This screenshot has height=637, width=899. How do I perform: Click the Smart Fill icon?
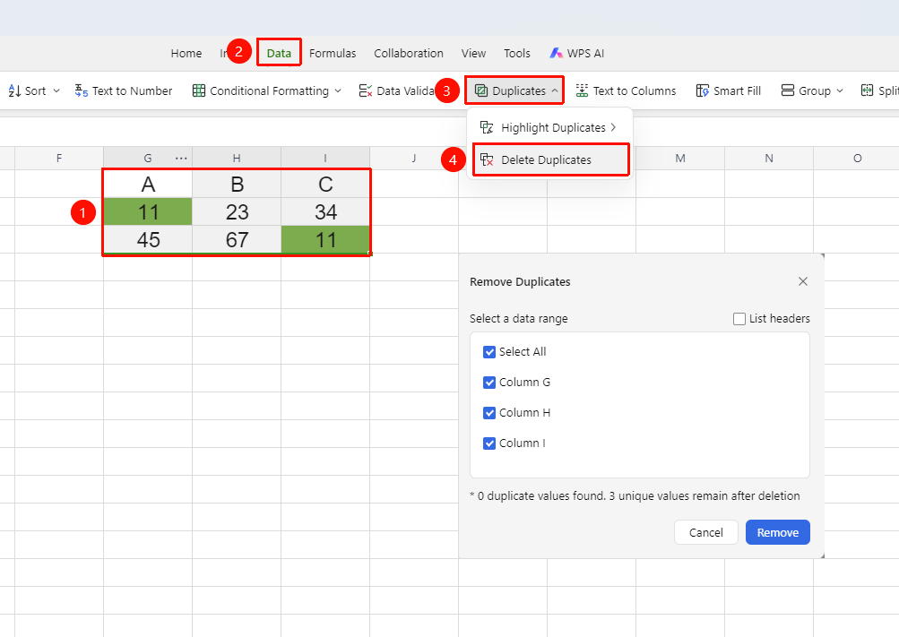(703, 90)
